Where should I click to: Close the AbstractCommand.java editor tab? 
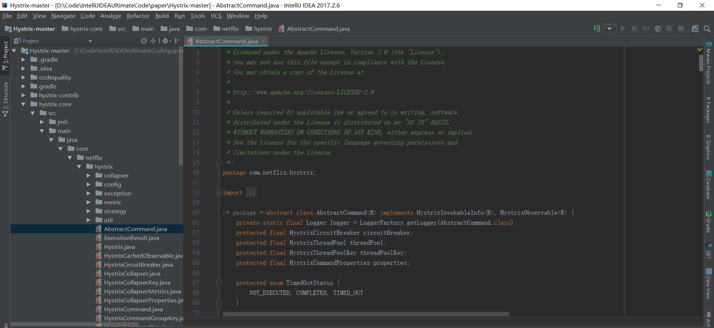click(x=263, y=41)
